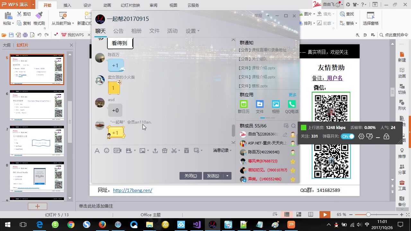Click the Copy (复制) button
This screenshot has width=411, height=231.
24,23
